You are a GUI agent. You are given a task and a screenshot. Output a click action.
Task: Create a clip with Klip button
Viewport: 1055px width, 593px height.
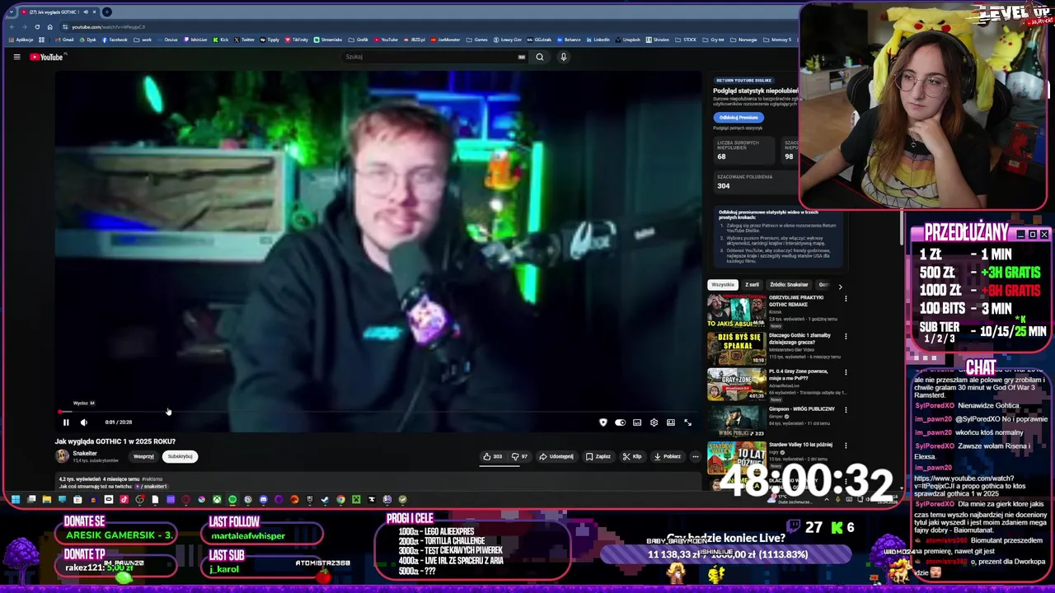(x=632, y=456)
